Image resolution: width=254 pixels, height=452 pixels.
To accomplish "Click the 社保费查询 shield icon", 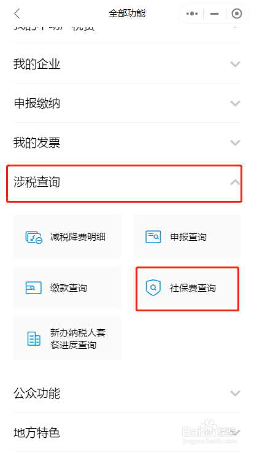I will click(x=153, y=287).
